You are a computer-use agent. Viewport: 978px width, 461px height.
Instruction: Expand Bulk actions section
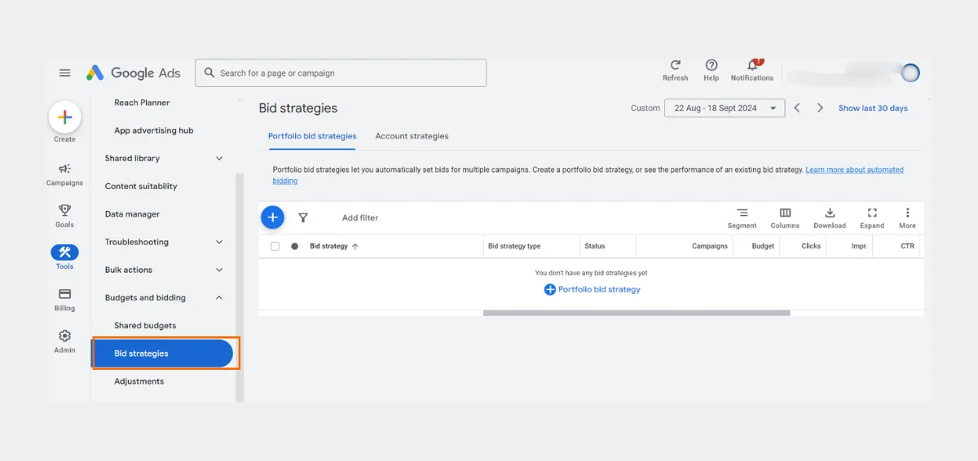pyautogui.click(x=218, y=270)
